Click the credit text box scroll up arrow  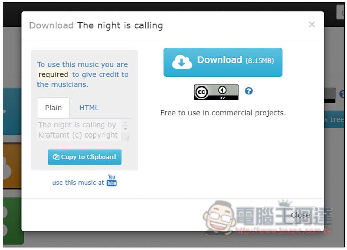coord(126,123)
